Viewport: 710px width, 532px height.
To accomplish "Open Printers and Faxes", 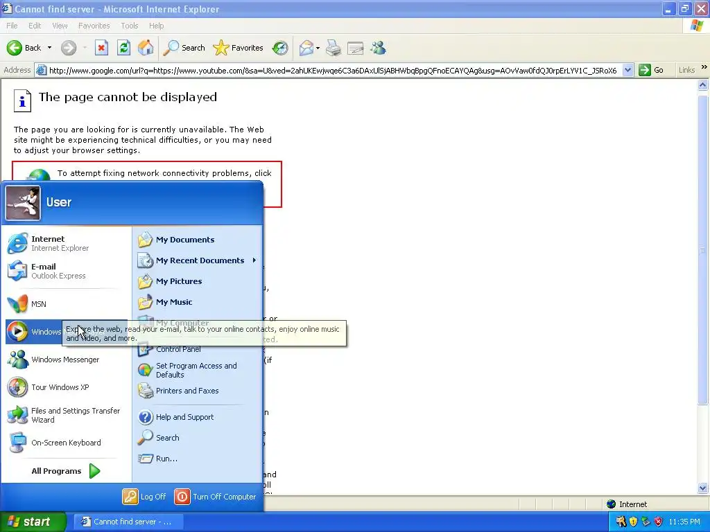I will click(x=198, y=391).
